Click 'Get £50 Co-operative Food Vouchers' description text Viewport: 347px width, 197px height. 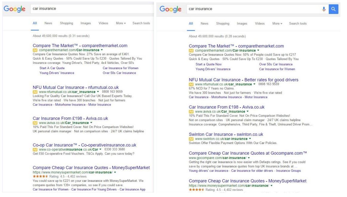pos(83,154)
